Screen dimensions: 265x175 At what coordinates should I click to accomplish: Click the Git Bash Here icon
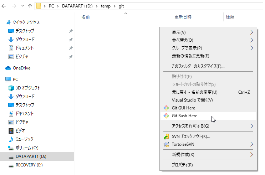click(166, 116)
